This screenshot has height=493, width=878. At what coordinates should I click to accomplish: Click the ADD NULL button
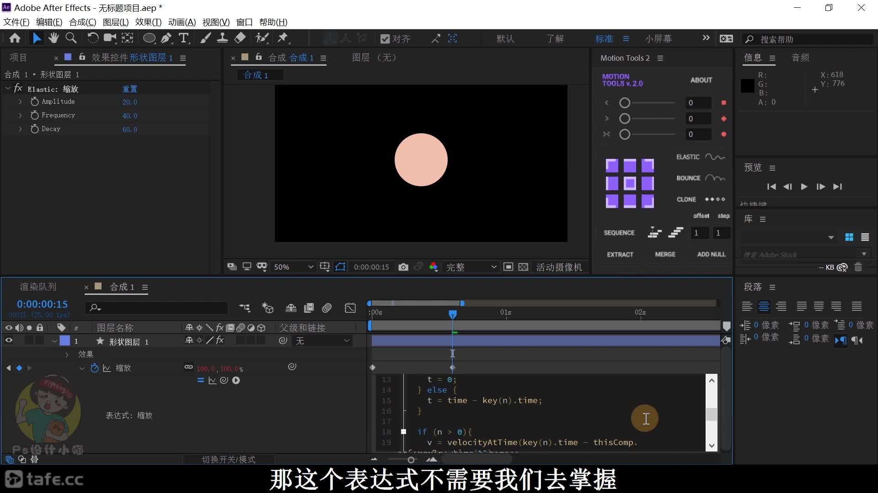710,254
